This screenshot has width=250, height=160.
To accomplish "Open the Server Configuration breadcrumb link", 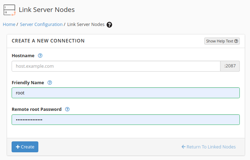I will (41, 25).
